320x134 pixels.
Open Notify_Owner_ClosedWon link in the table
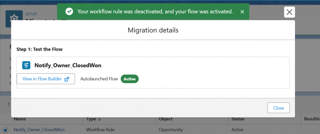point(39,130)
